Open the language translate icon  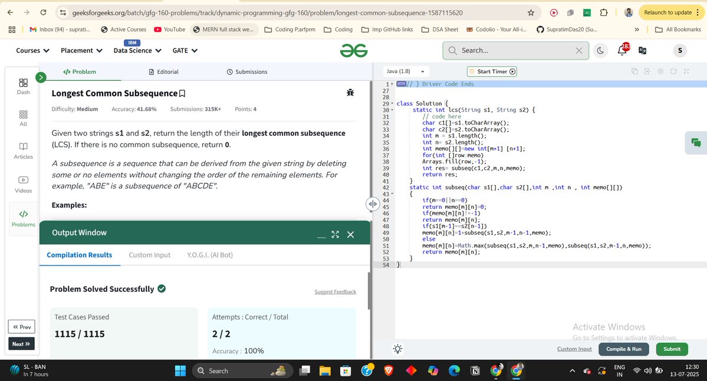point(643,51)
